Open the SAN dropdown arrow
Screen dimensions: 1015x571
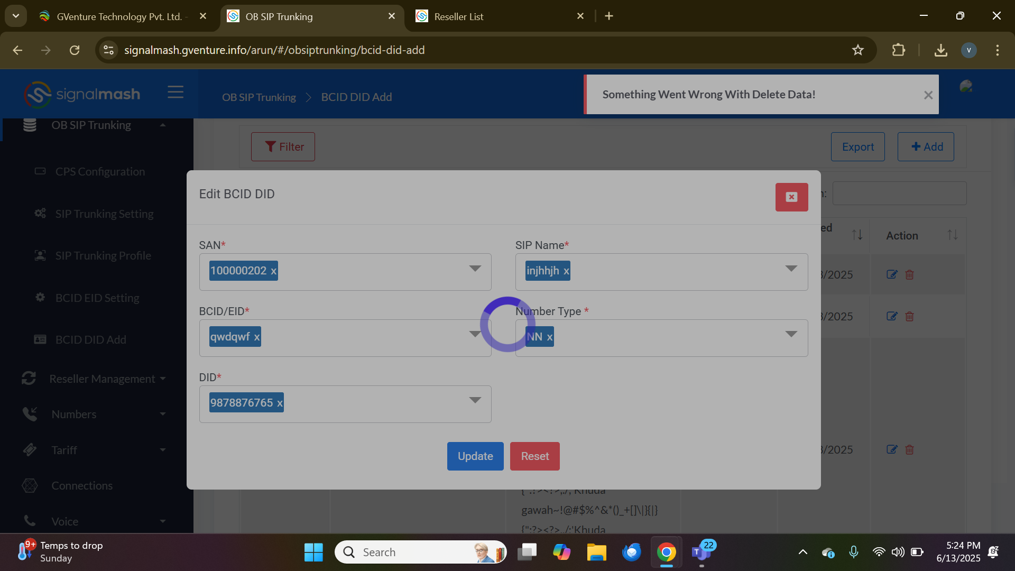click(475, 269)
